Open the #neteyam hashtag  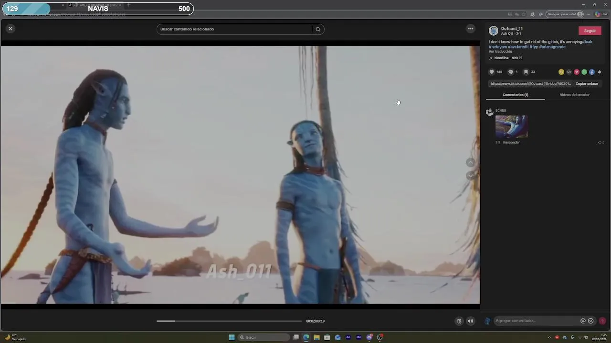click(497, 47)
